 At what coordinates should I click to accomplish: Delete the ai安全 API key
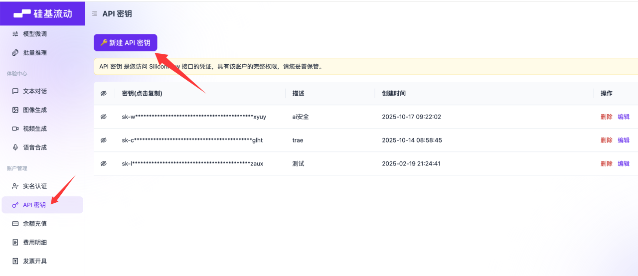606,117
